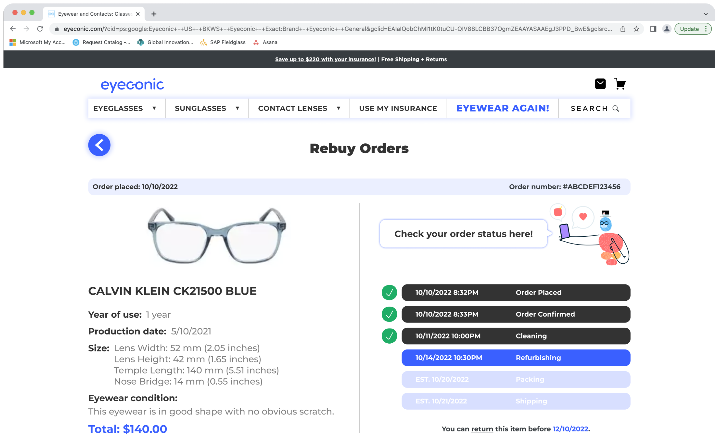Click the Total: $140.00 text

tap(128, 429)
